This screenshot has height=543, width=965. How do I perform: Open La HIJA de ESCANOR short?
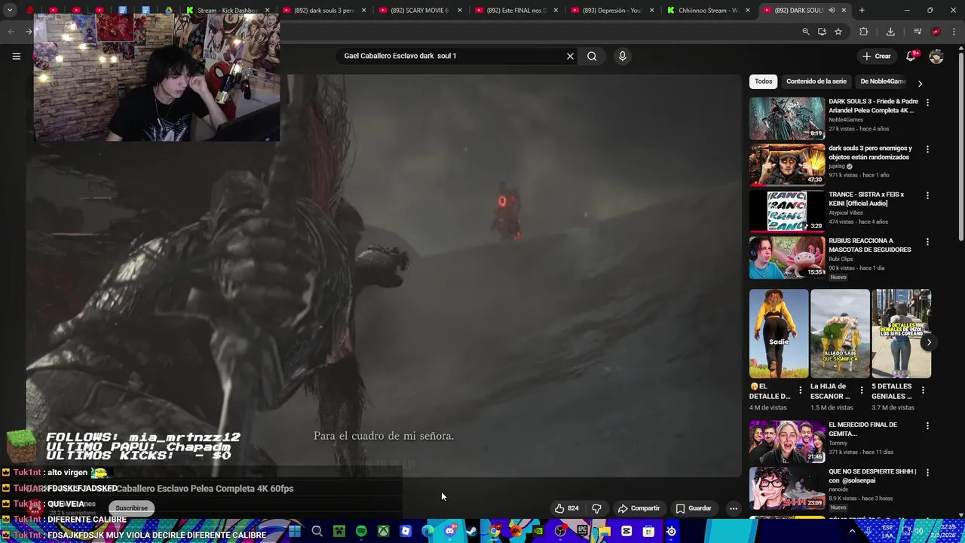(x=840, y=333)
